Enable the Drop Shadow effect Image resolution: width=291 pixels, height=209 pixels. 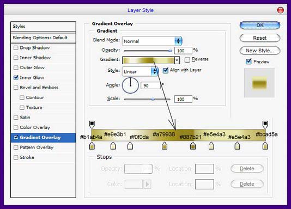point(16,47)
